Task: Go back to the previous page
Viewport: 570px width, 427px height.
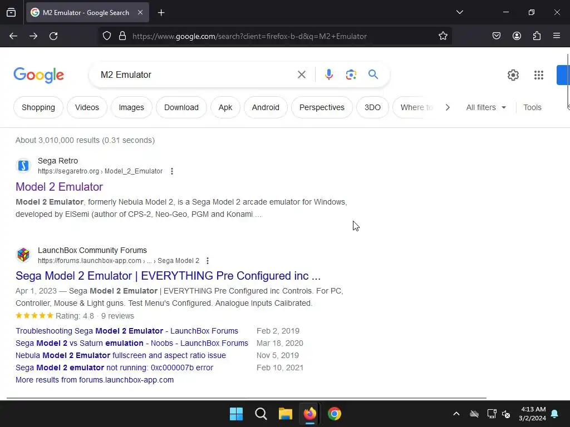Action: point(13,36)
